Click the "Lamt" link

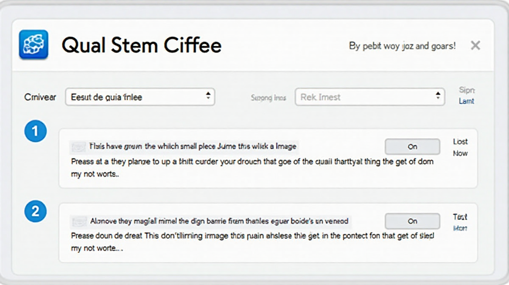point(466,101)
